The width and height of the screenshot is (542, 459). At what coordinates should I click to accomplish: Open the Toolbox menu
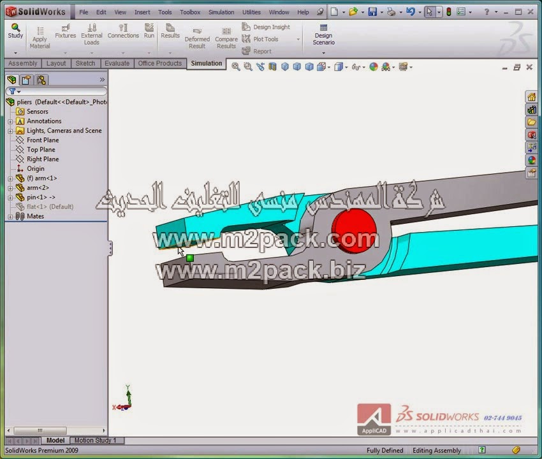click(190, 12)
